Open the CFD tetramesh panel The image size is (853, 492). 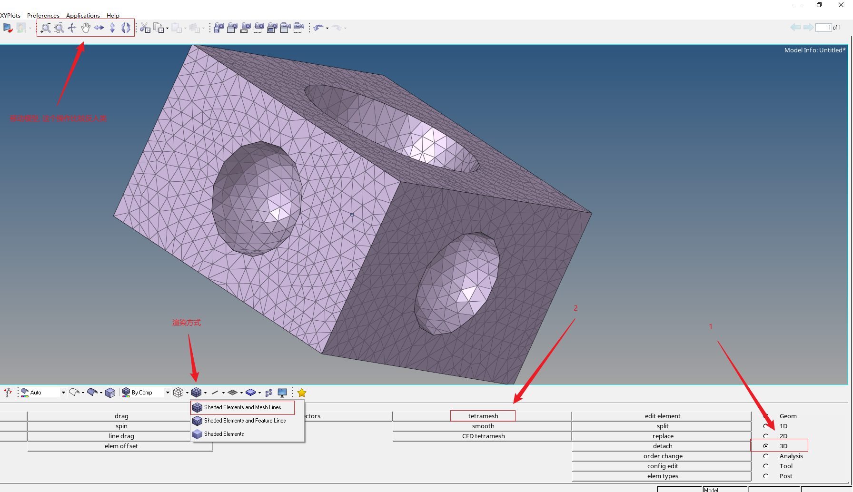click(x=483, y=436)
